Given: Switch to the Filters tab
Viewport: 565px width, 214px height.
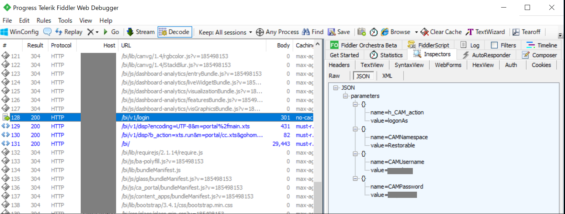Looking at the screenshot, I should click(504, 45).
